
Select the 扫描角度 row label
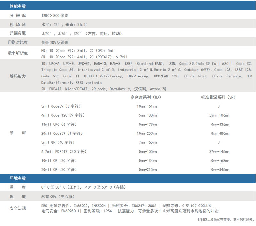point(18,33)
